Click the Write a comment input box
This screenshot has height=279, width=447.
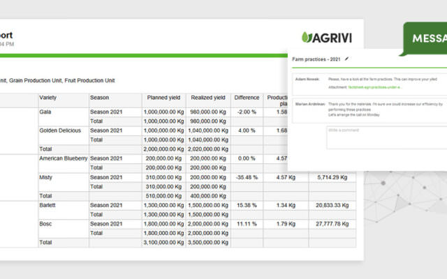(386, 137)
